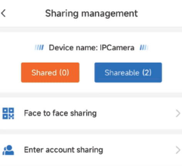Viewport: 182px width, 166px height.
Task: Select the orange Shared (0) button
Action: pos(50,72)
